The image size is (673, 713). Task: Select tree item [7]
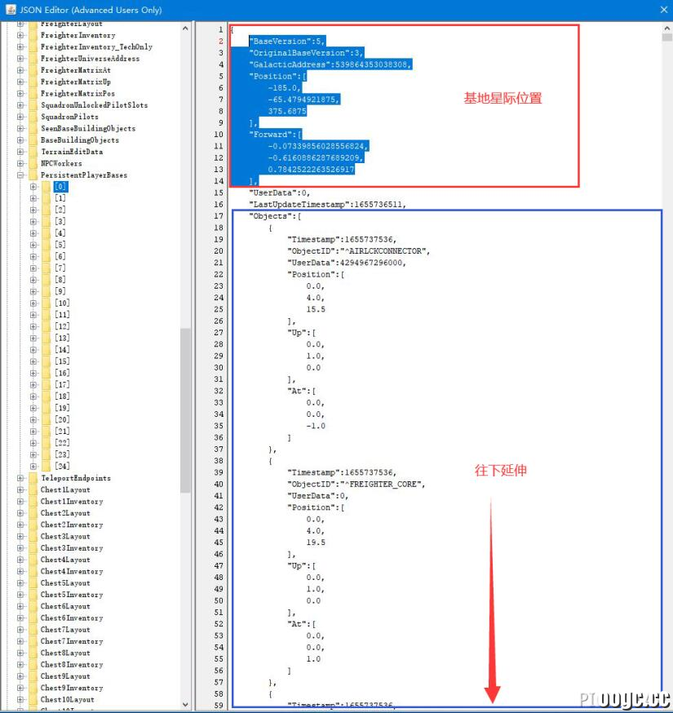tap(60, 268)
